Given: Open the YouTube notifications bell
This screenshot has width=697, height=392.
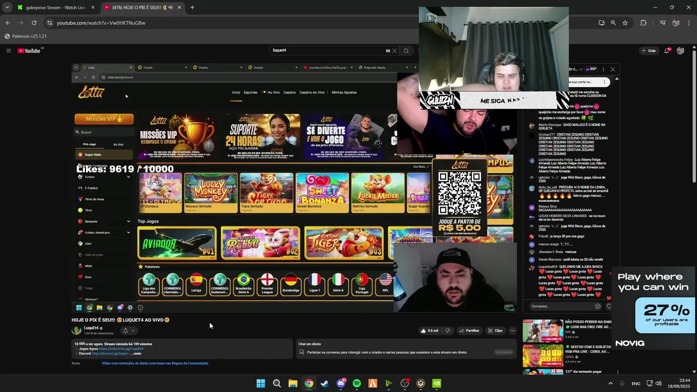Looking at the screenshot, I should click(x=667, y=51).
